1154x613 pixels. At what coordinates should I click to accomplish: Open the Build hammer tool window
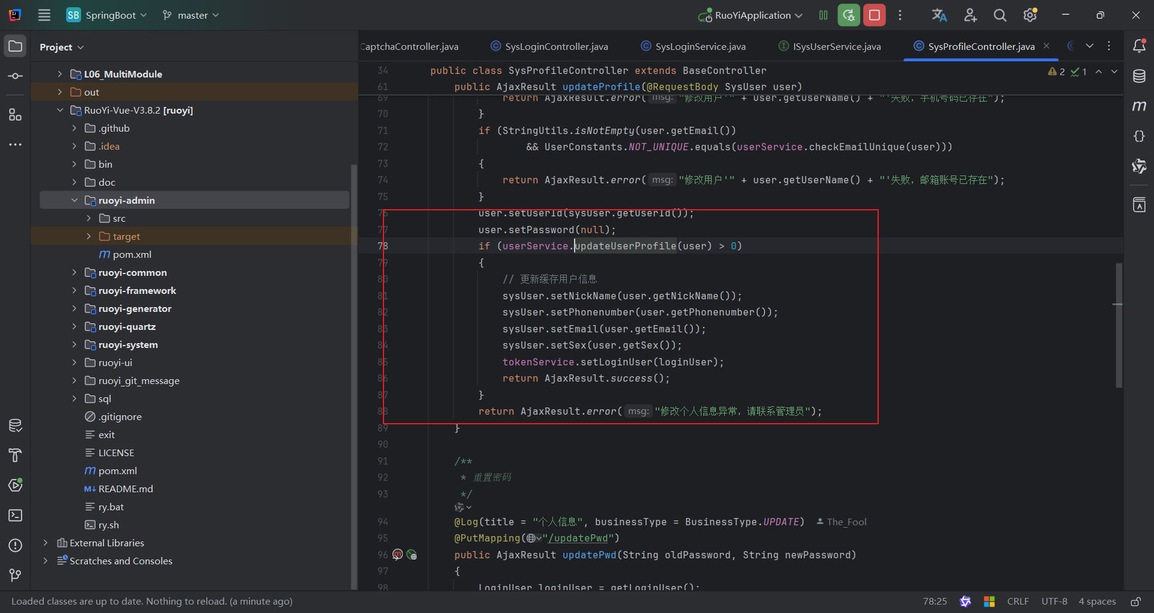(x=16, y=456)
